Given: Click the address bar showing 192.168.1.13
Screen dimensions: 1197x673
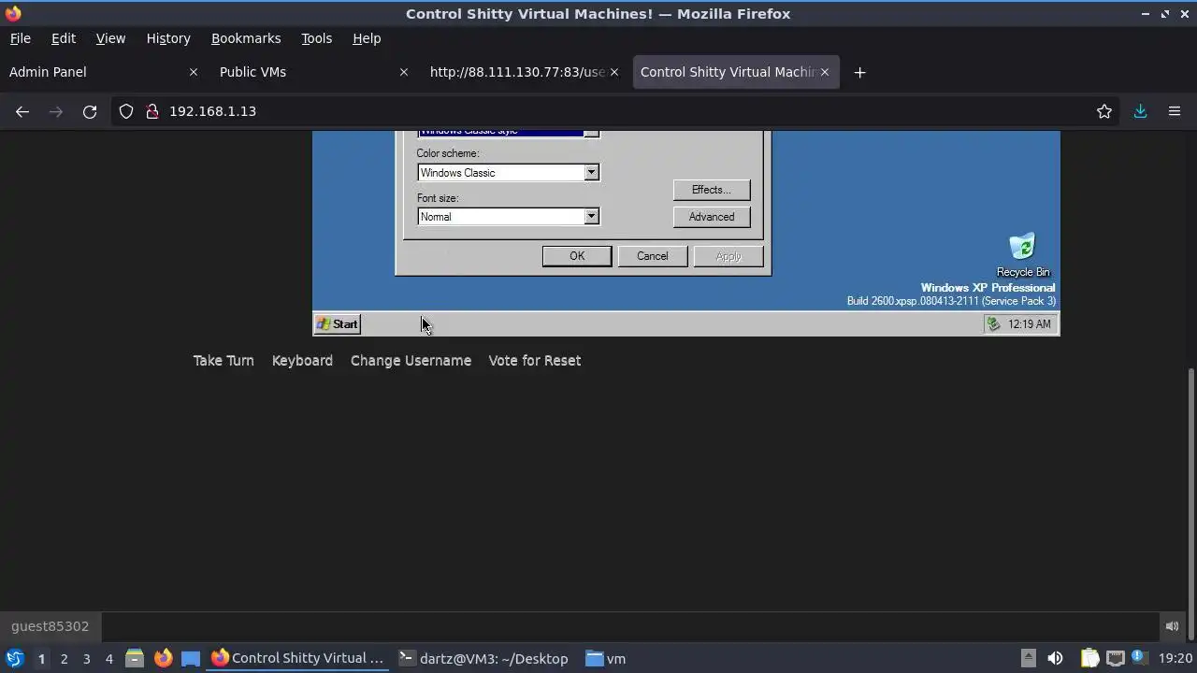Looking at the screenshot, I should pyautogui.click(x=617, y=111).
